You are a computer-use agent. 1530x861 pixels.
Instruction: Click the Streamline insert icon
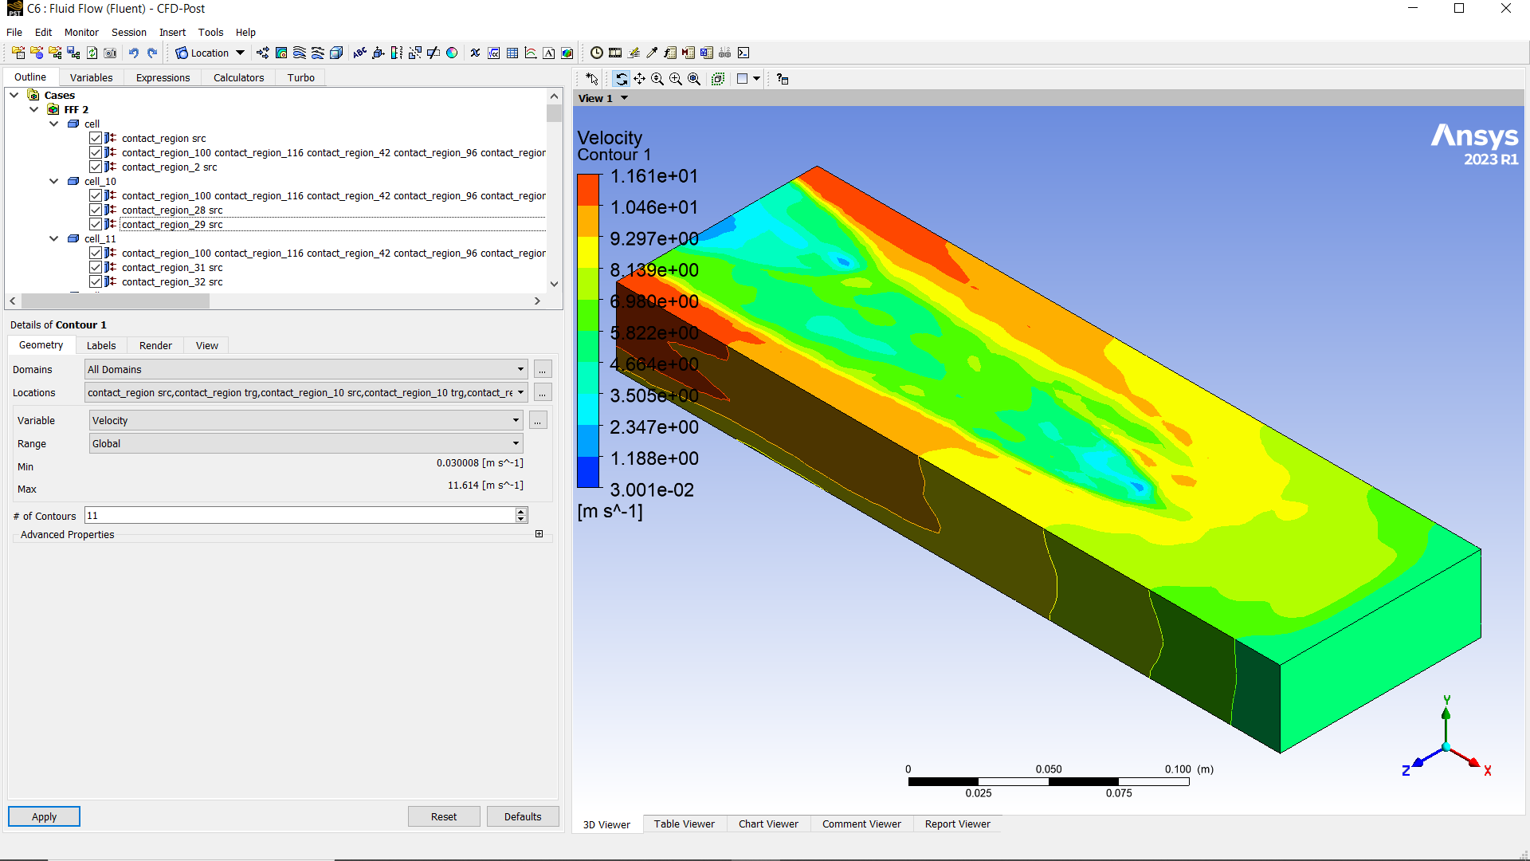(300, 53)
